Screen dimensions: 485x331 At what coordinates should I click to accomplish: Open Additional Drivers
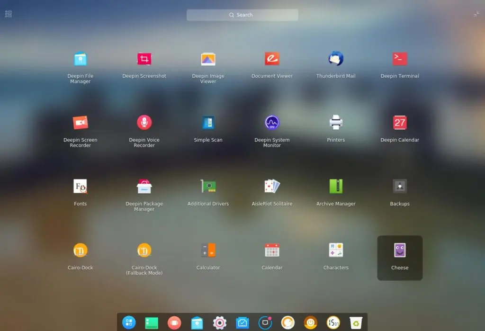[x=208, y=187]
